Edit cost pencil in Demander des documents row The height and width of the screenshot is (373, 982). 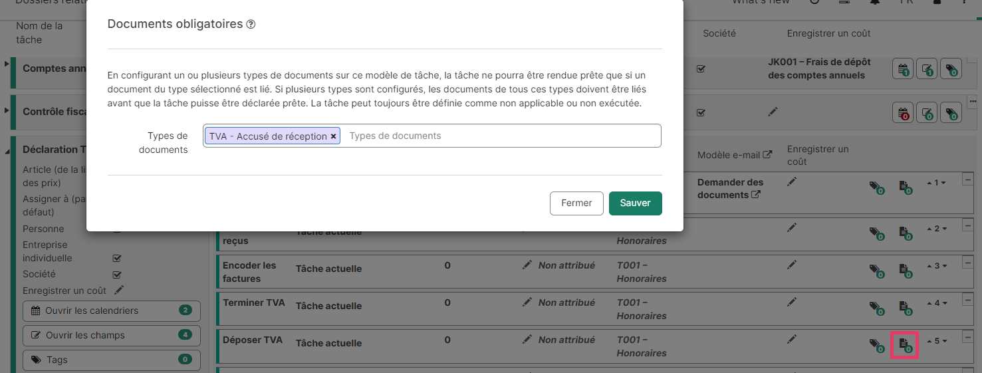tap(792, 182)
